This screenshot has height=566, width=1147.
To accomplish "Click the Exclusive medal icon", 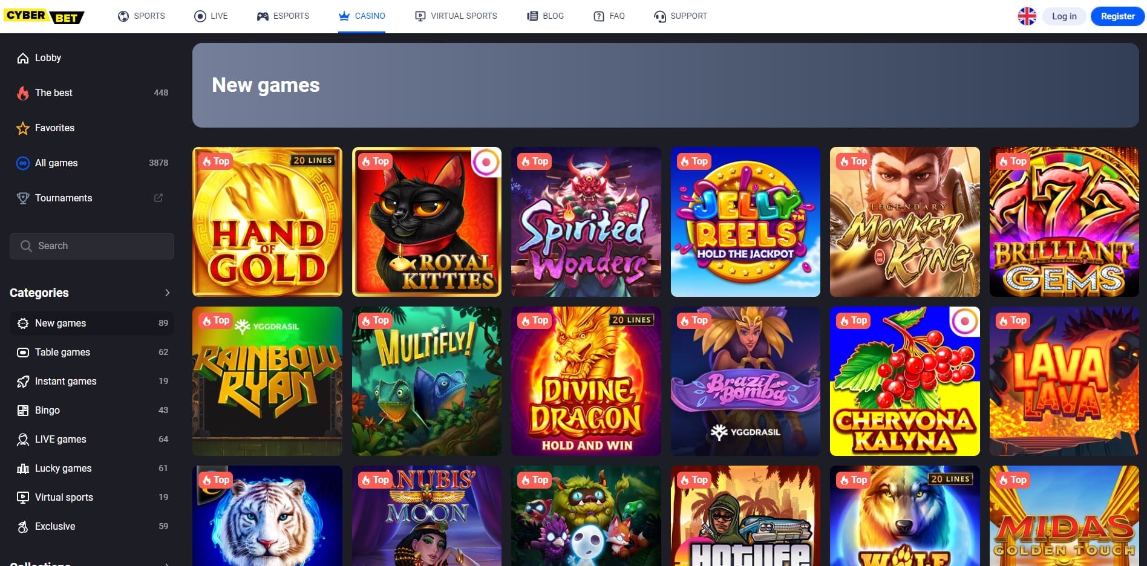I will click(23, 527).
